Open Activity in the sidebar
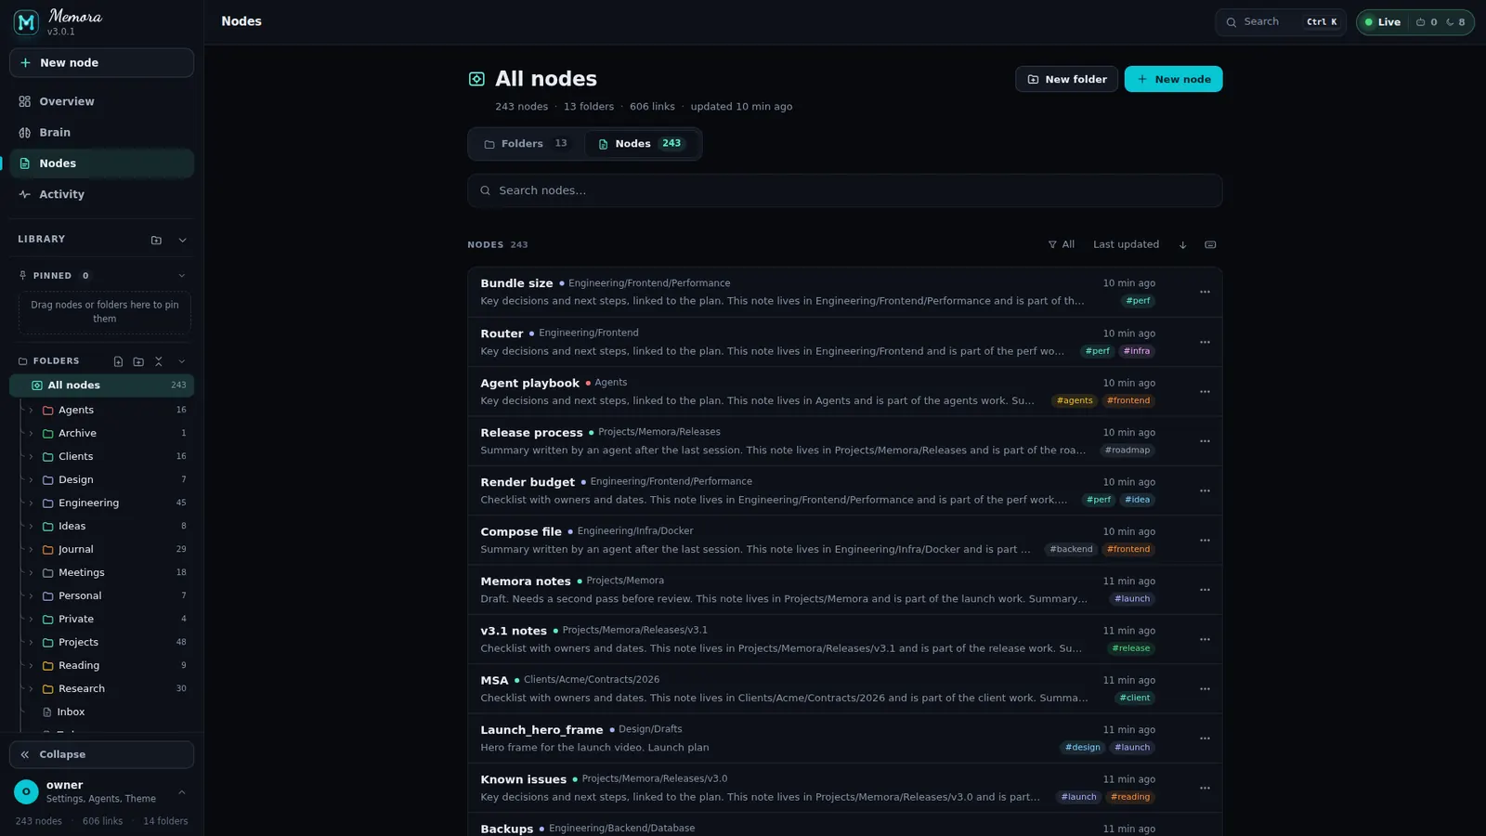Viewport: 1486px width, 836px height. [101, 194]
